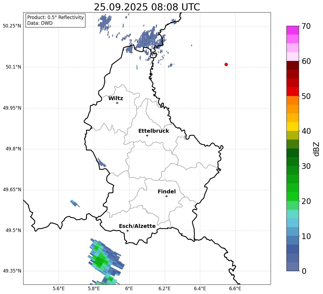This screenshot has width=323, height=294.
Task: Click the 49.95°N latitude label
Action: pyautogui.click(x=12, y=108)
